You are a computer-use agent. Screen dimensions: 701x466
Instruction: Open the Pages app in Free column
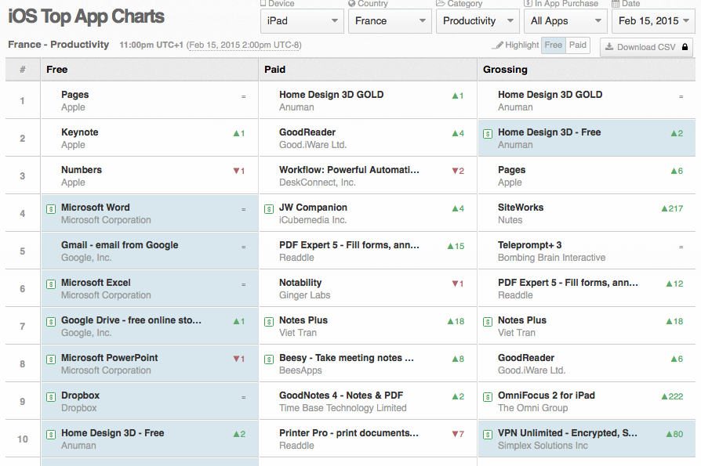tap(75, 95)
